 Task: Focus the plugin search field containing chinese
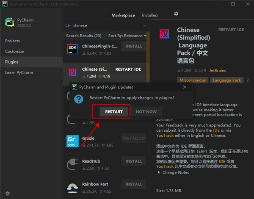[106, 25]
